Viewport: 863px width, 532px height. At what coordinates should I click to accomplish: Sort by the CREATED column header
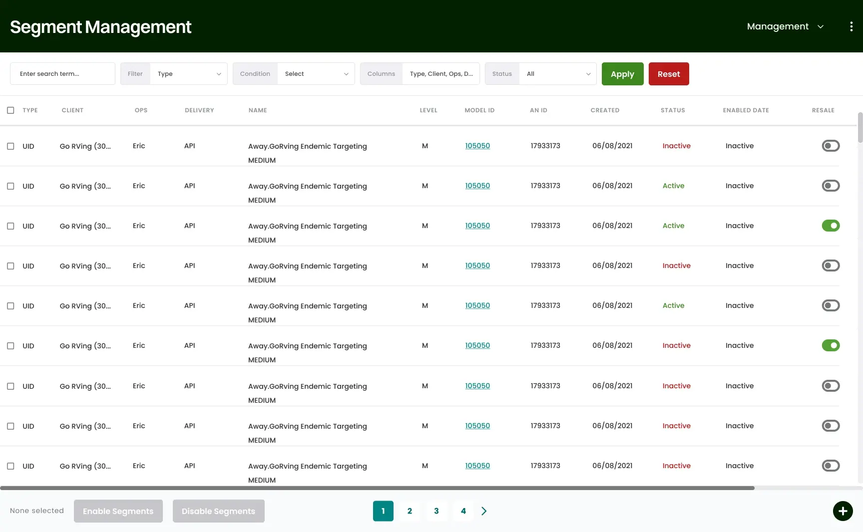pyautogui.click(x=605, y=110)
